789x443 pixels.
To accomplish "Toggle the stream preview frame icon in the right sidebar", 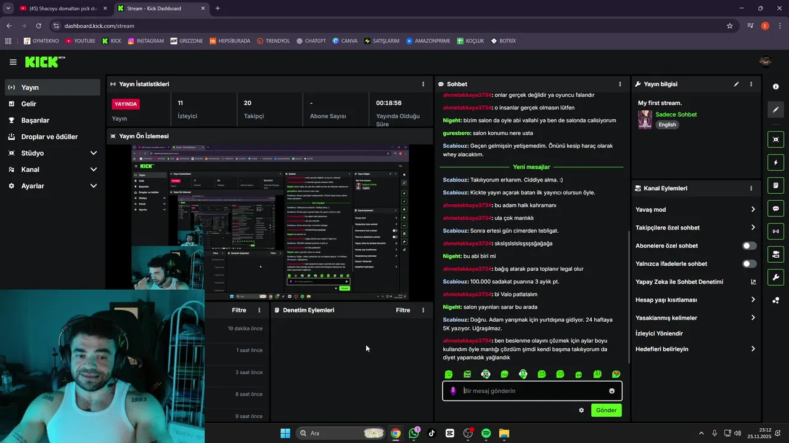I will pos(776,140).
